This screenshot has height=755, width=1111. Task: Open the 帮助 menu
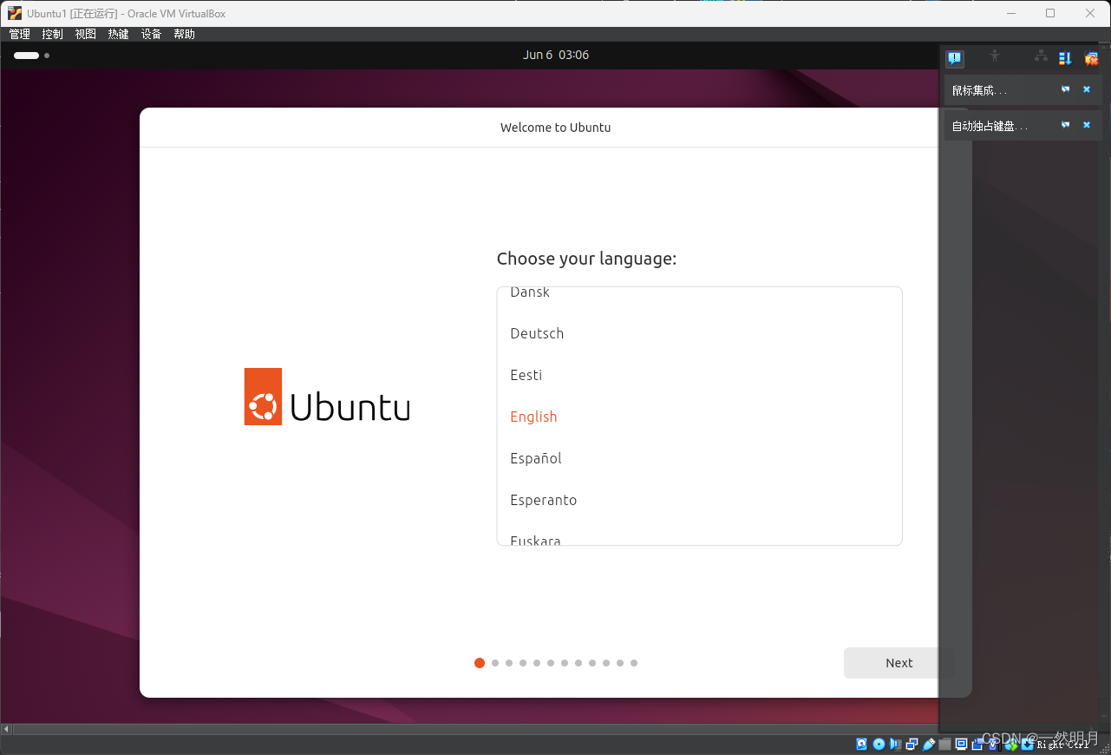(x=185, y=34)
